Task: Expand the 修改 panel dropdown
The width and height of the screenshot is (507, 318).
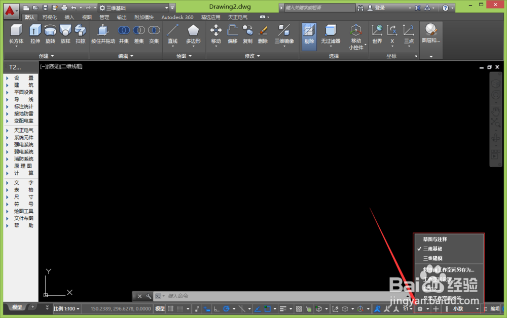Action: point(252,56)
